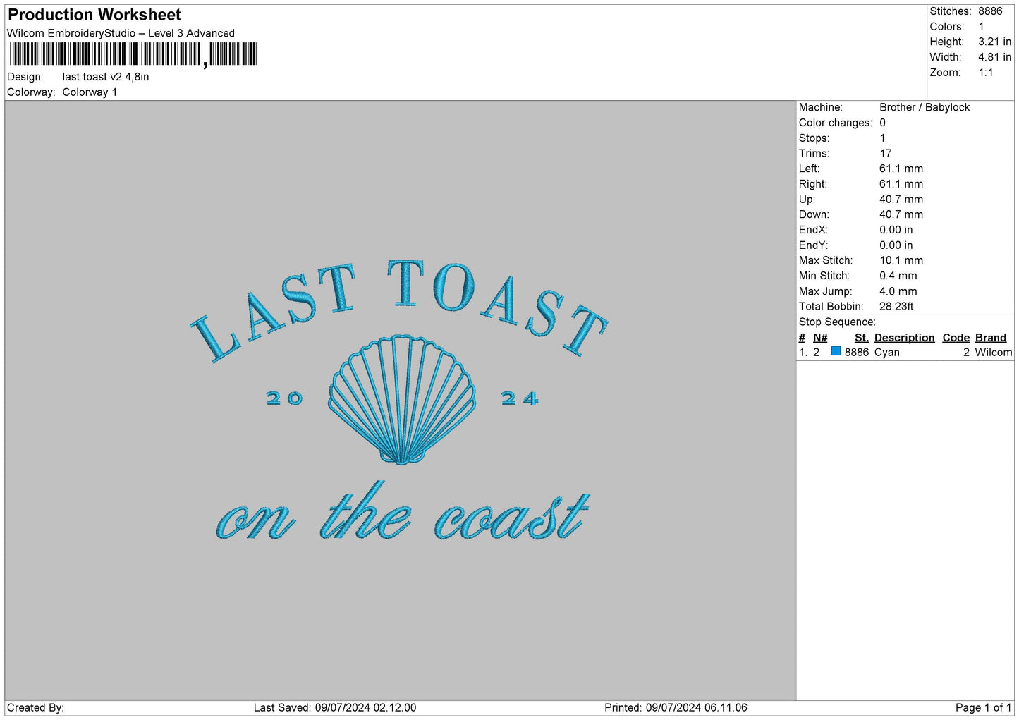Screen dimensions: 1019x720
Task: Click the 'Wilcom EmbroideryStudio – Level 3 Advanced' text
Action: [x=121, y=33]
